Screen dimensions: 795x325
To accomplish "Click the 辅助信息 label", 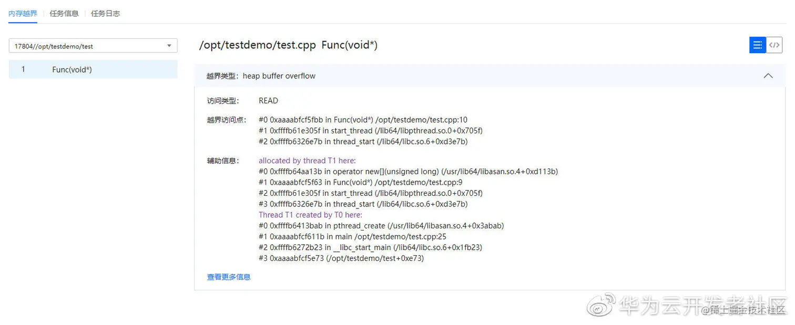I will pyautogui.click(x=223, y=161).
